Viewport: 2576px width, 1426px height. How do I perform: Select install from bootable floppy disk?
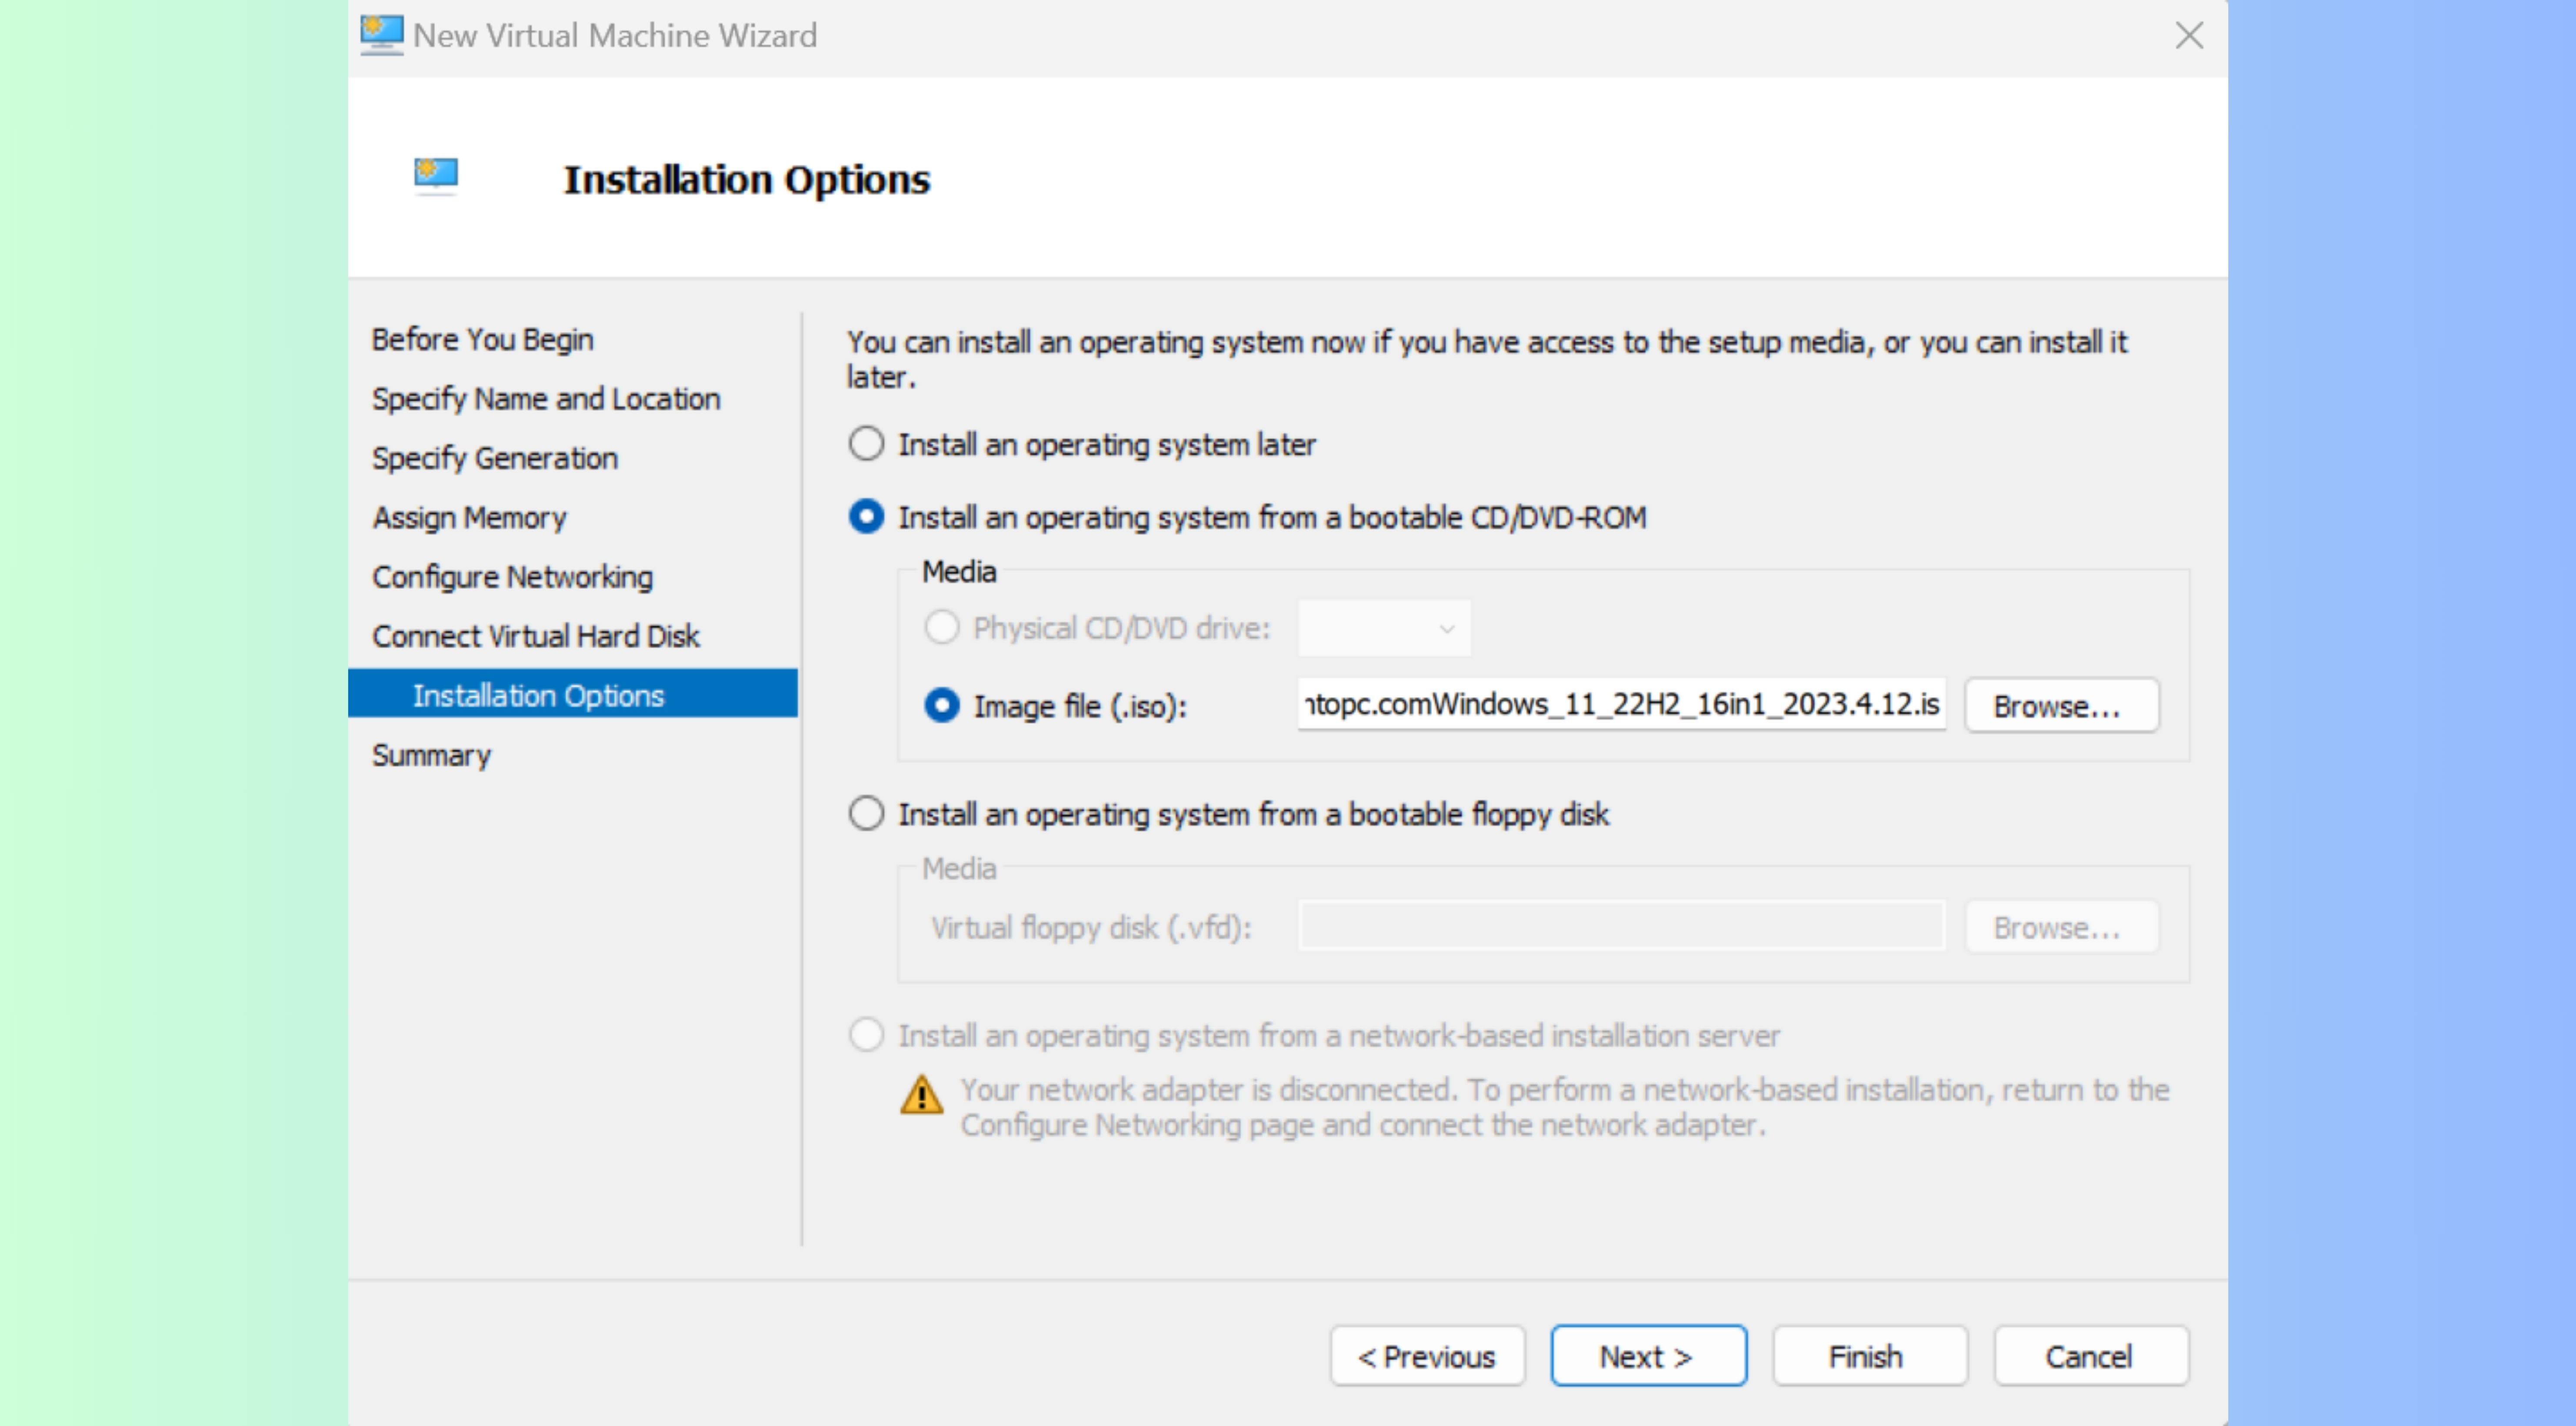(866, 814)
